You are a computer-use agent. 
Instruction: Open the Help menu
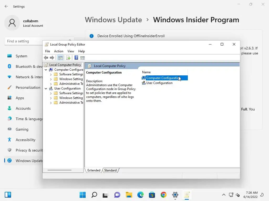pos(81,51)
